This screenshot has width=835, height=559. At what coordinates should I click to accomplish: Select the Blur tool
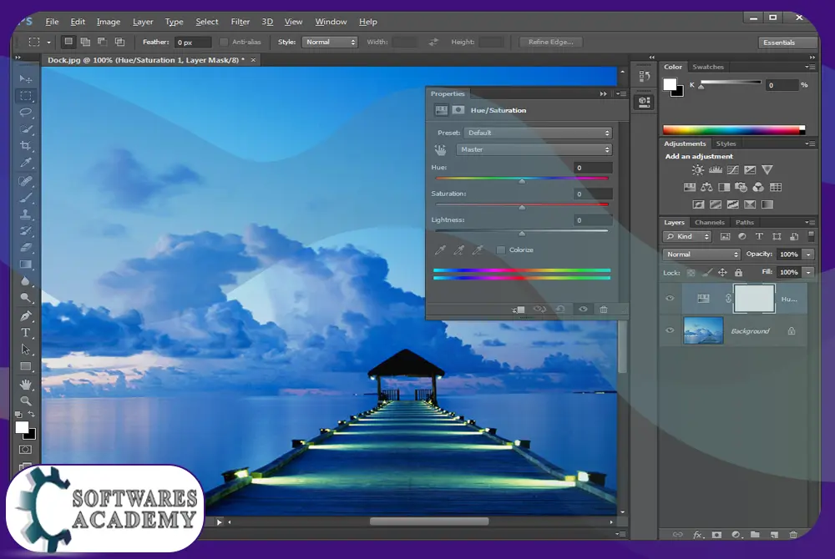point(25,281)
